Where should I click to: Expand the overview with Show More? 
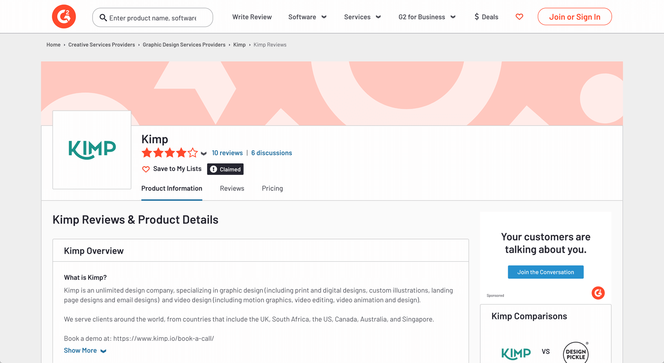tap(85, 350)
